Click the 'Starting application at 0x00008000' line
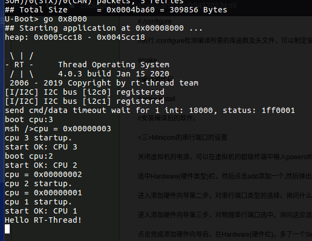This screenshot has height=241, width=312. (103, 29)
